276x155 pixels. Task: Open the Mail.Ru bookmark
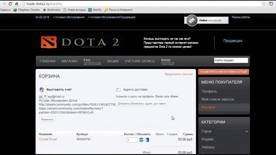[95, 10]
